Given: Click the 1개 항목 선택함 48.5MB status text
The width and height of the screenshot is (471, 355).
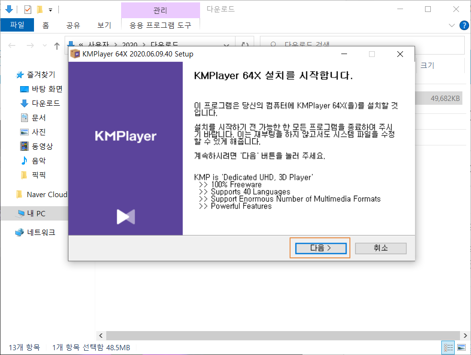Looking at the screenshot, I should (x=91, y=347).
